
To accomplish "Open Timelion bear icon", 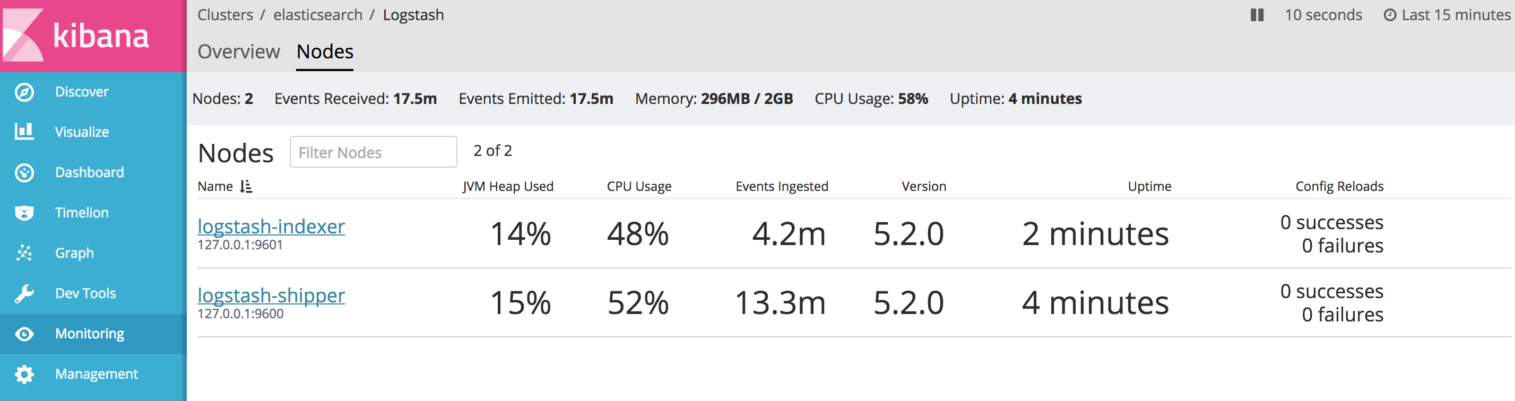I will [x=24, y=213].
